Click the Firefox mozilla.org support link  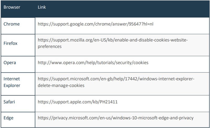(x=113, y=40)
